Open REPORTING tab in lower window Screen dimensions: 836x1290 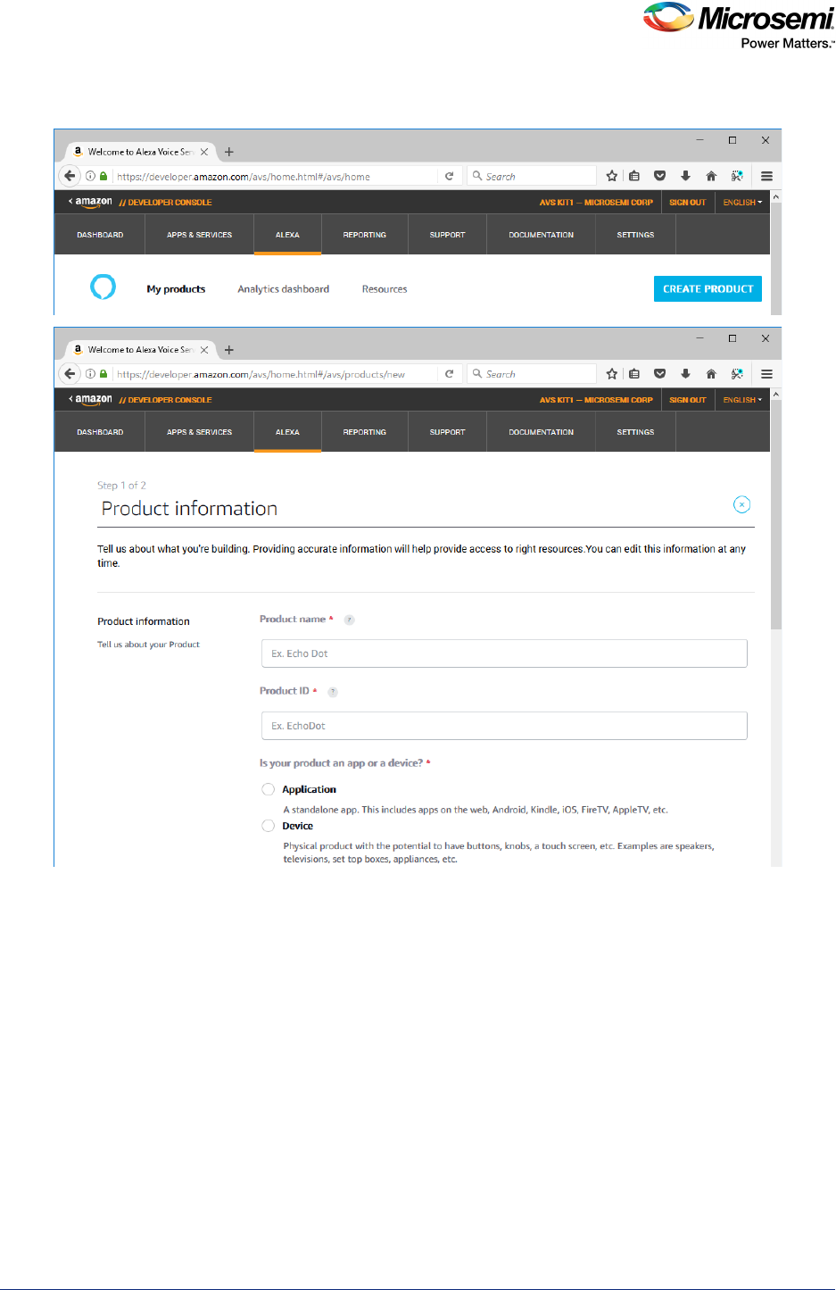click(365, 432)
